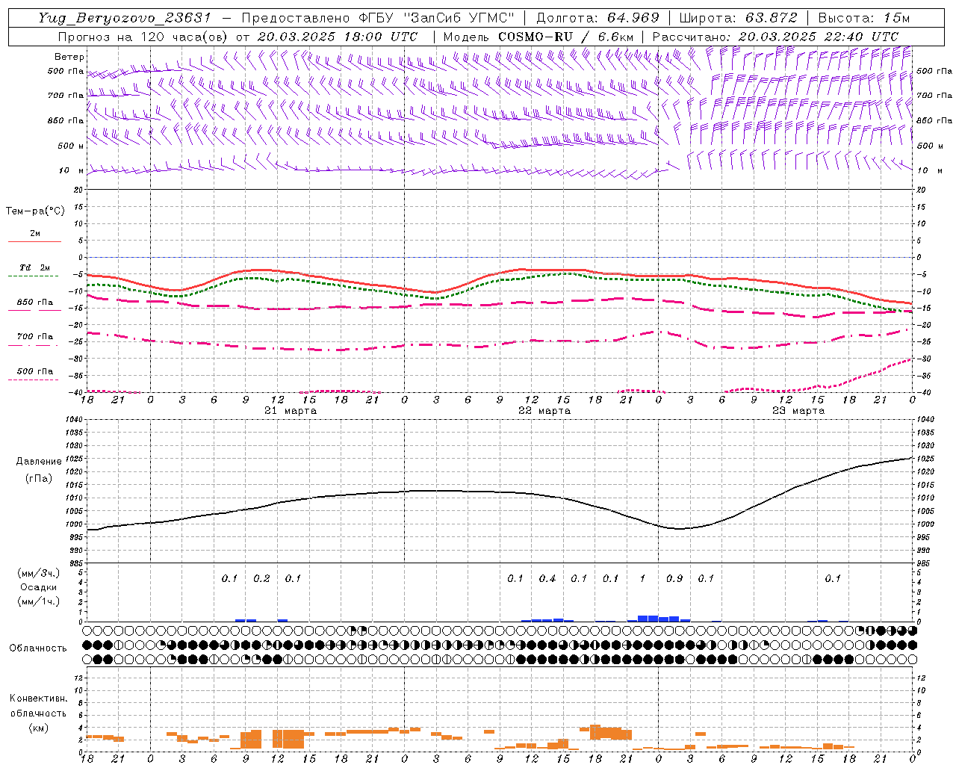Click the '23 марта' date label
This screenshot has height=765, width=956.
[798, 411]
